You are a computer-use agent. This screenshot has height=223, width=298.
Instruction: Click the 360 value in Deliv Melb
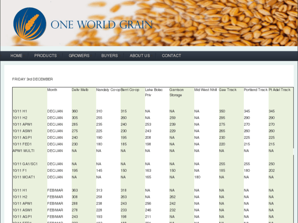coord(75,111)
